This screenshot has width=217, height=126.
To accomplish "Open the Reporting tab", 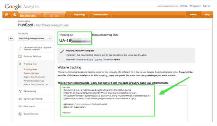I will (79, 15).
